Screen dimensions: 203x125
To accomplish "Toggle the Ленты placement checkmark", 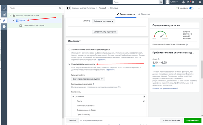I will (144, 101).
